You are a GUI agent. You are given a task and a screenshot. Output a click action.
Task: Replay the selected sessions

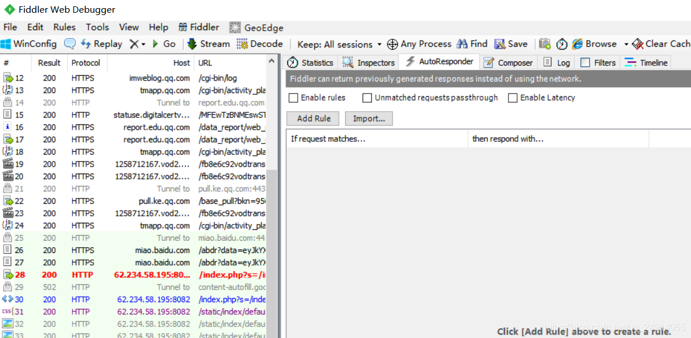102,44
